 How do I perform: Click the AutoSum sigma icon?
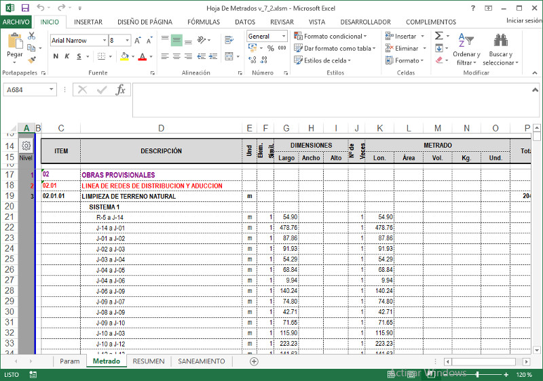438,36
